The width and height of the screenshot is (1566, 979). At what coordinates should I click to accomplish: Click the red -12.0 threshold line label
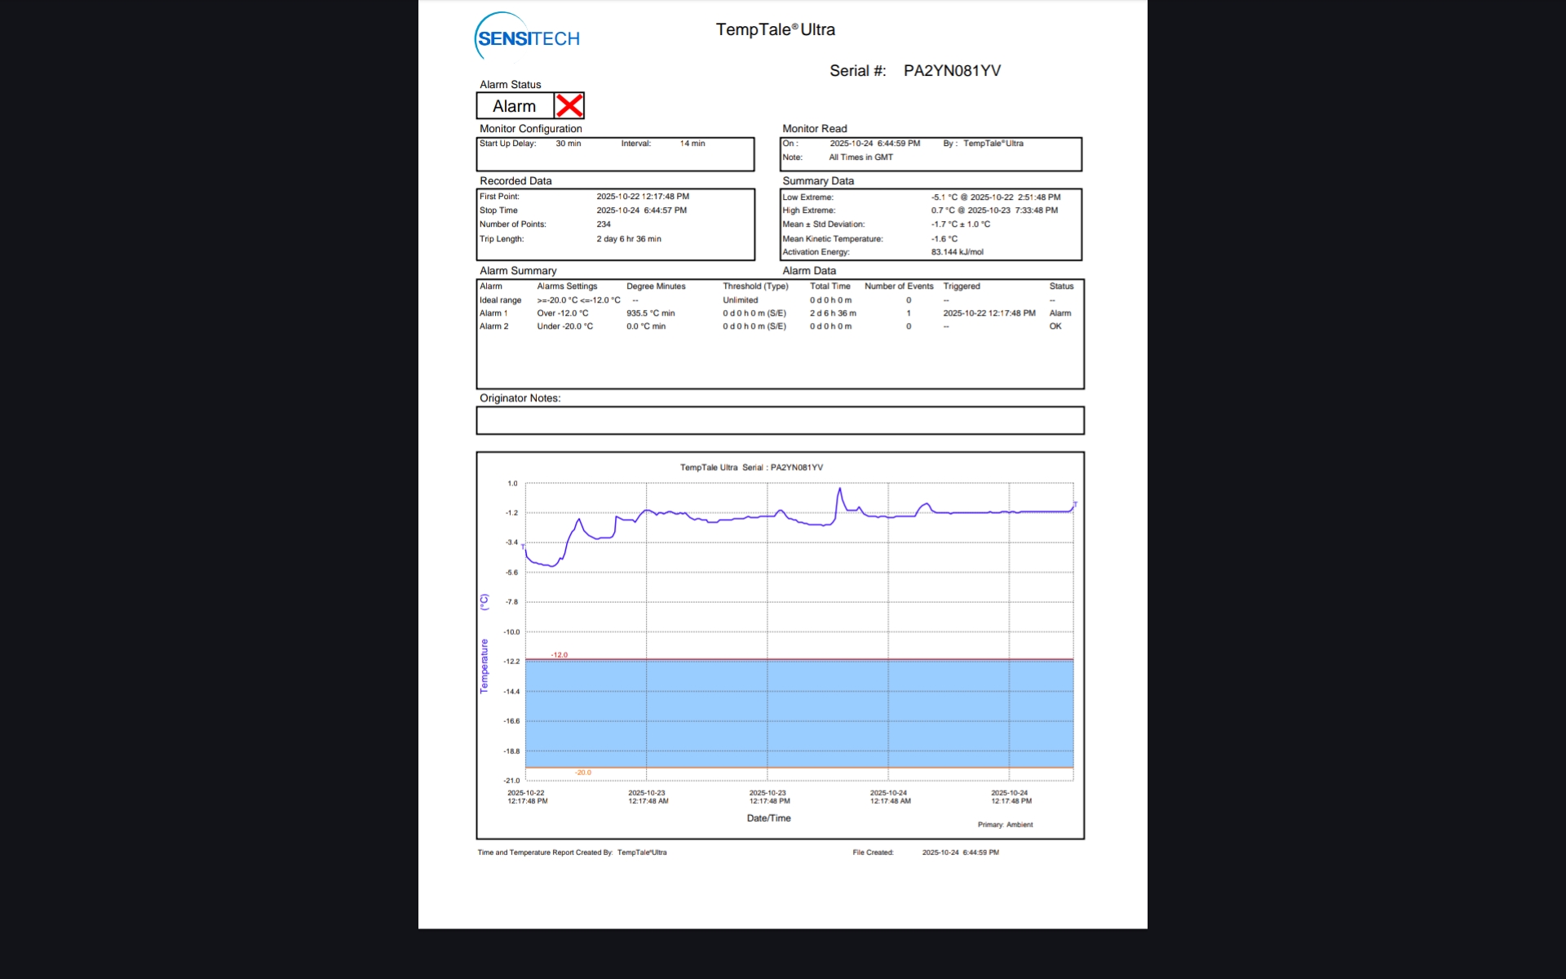(x=560, y=655)
